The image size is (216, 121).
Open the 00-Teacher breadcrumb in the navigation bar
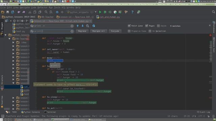46,17
